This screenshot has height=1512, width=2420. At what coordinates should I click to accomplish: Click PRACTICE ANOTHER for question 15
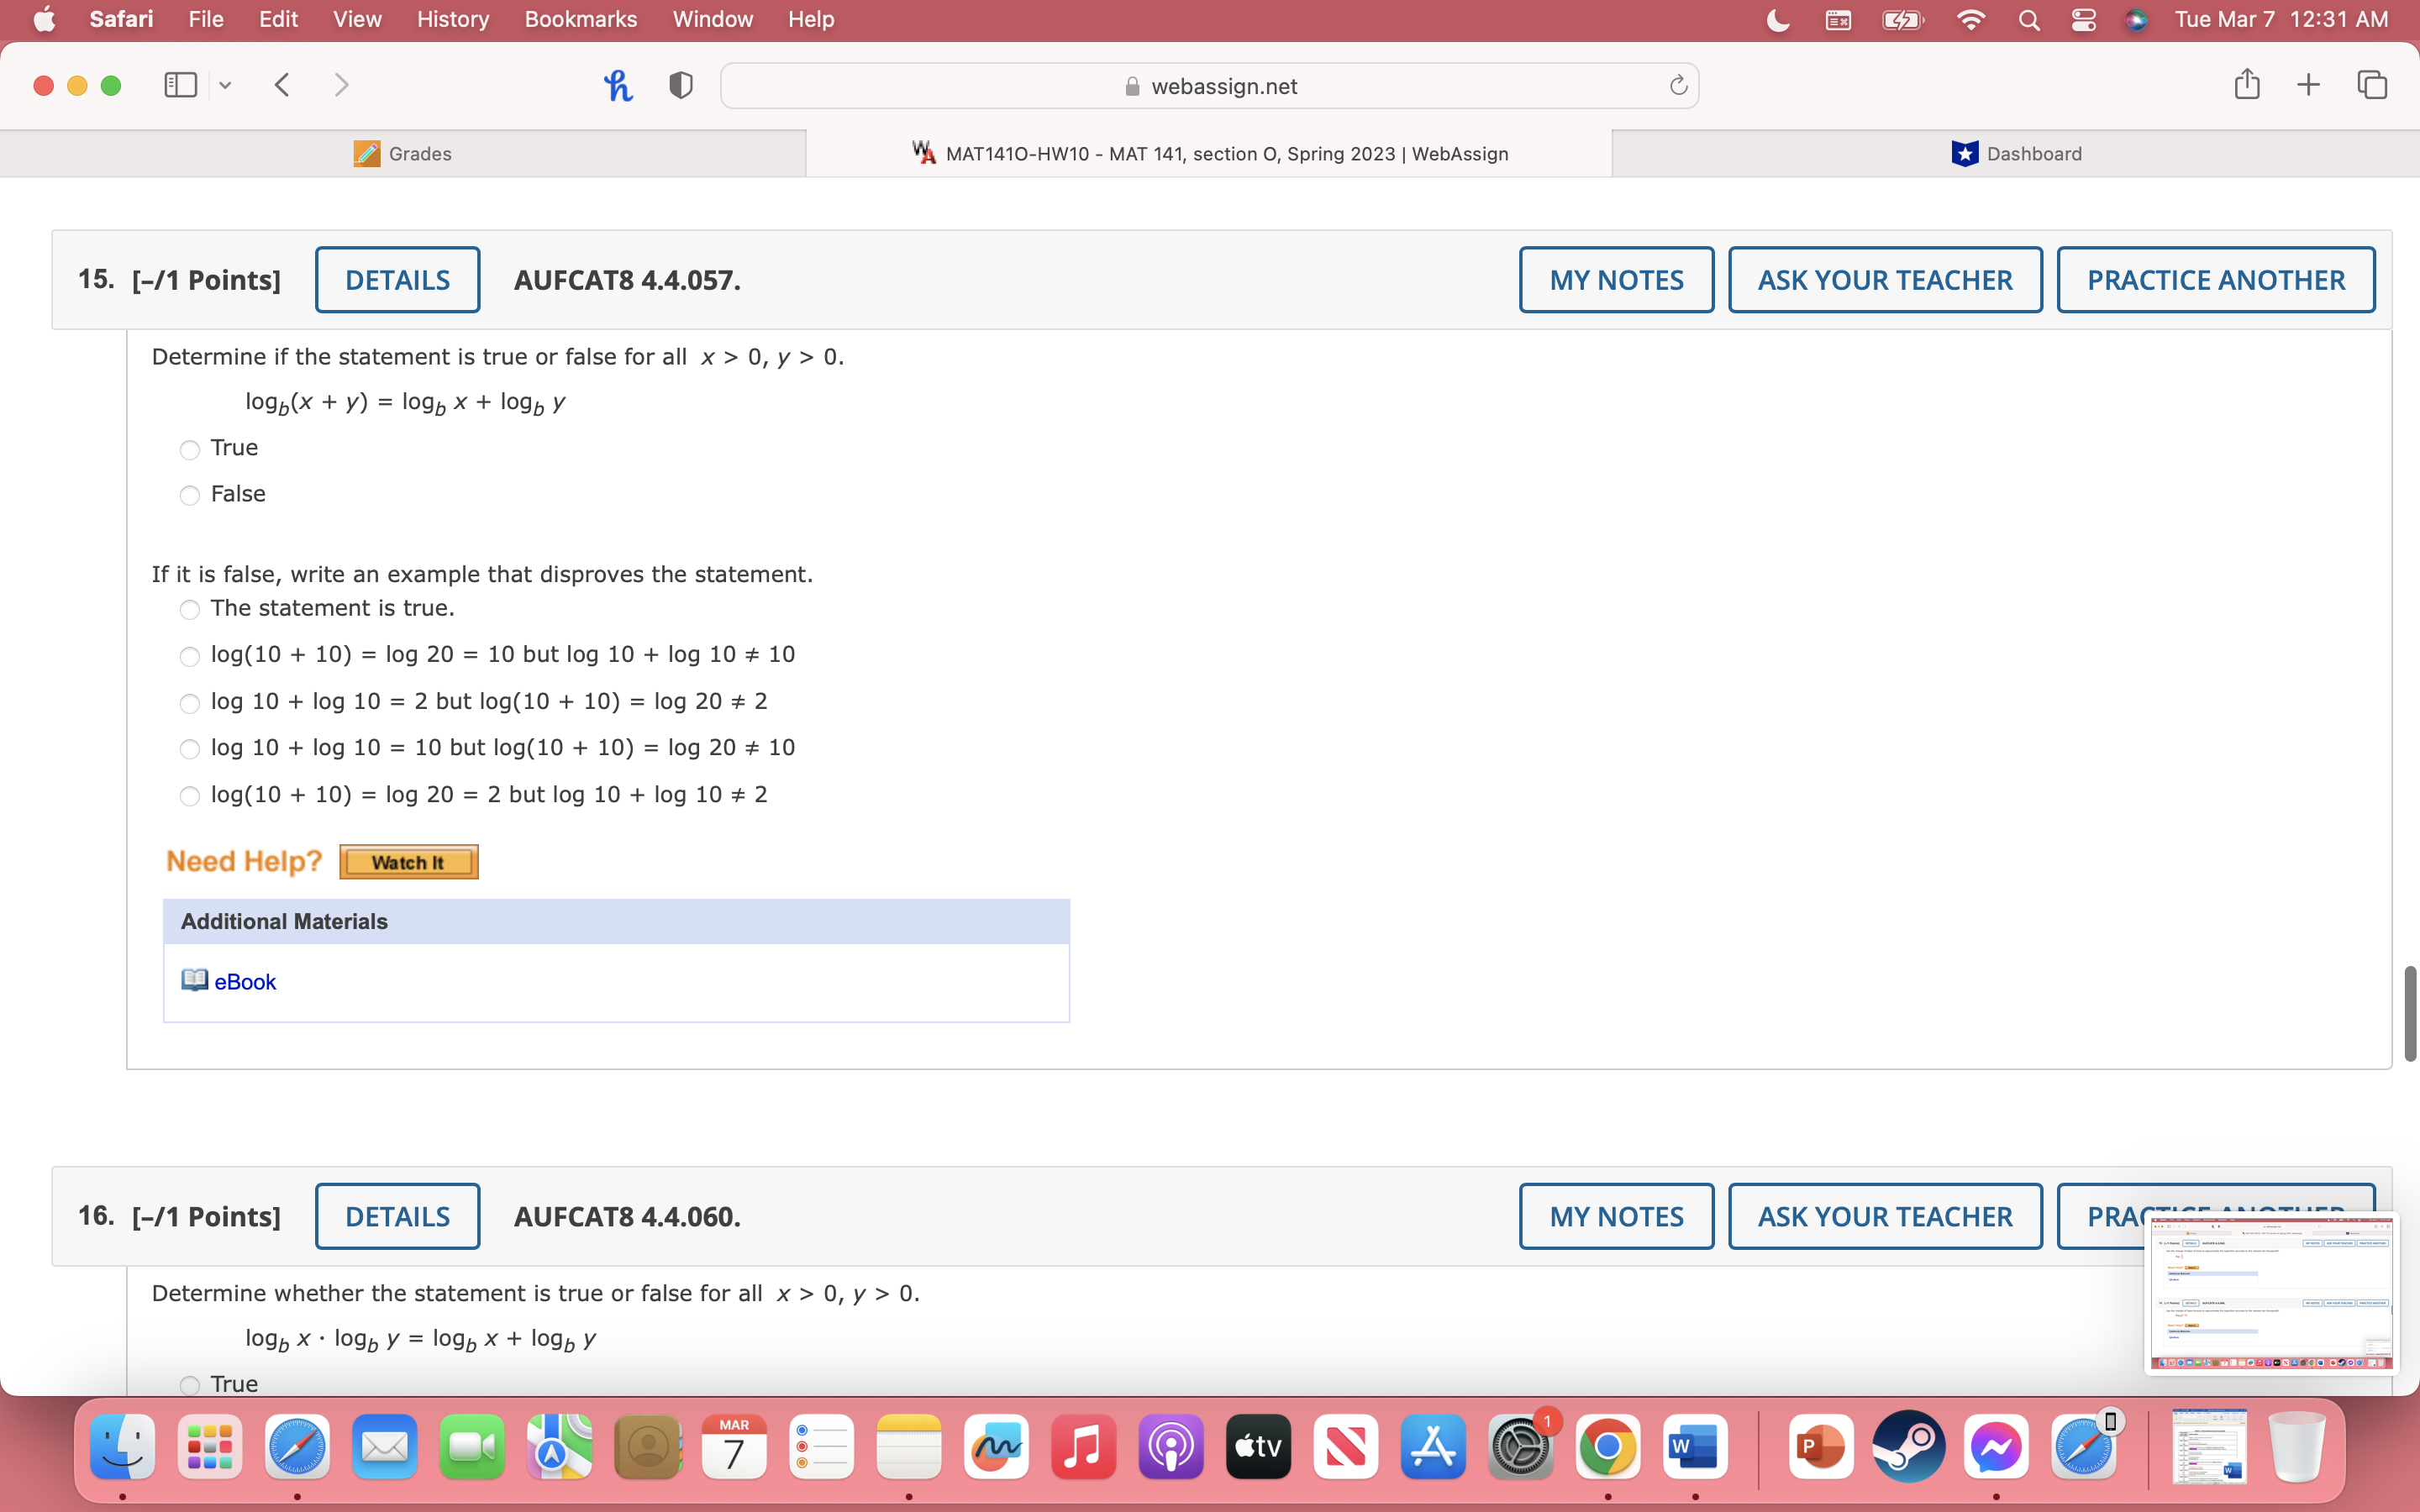pyautogui.click(x=2215, y=279)
